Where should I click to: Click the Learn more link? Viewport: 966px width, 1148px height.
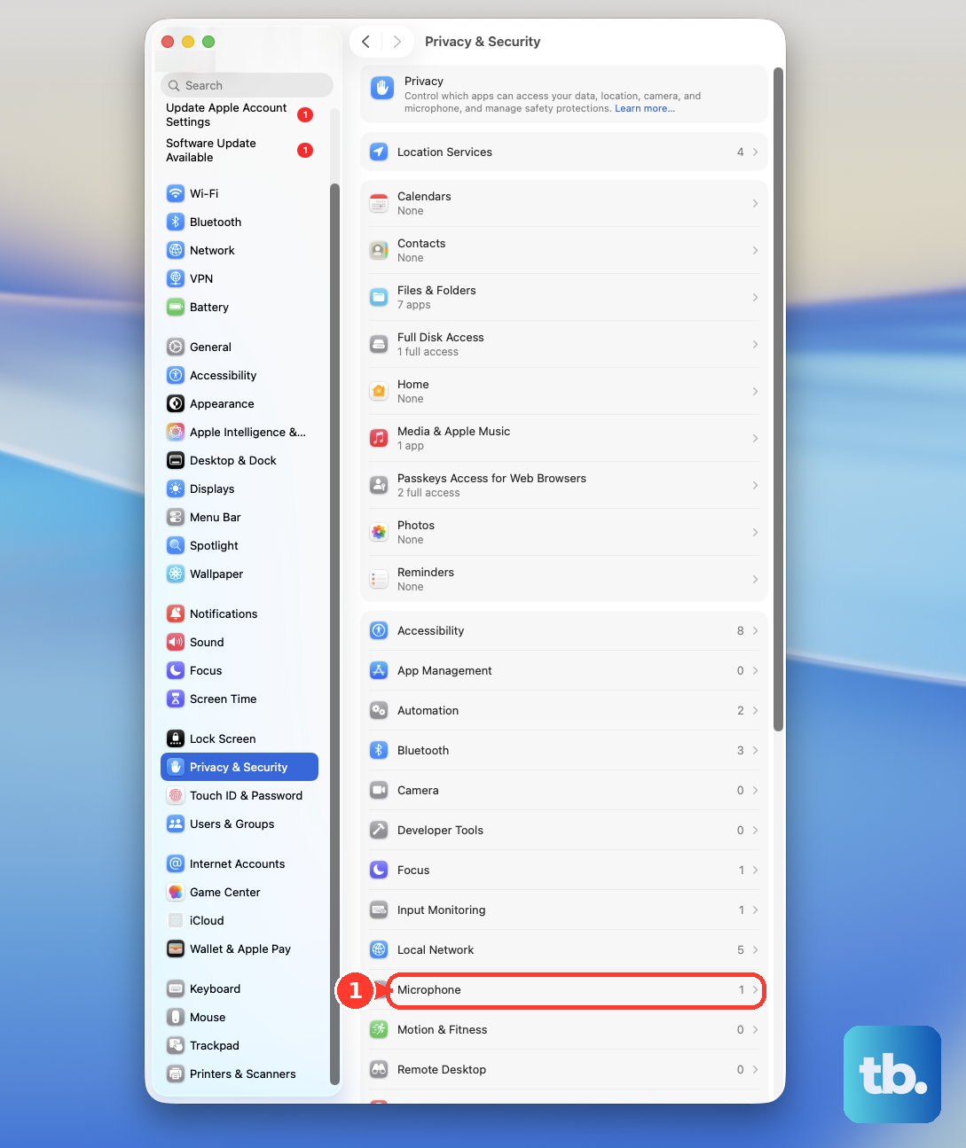click(x=645, y=108)
